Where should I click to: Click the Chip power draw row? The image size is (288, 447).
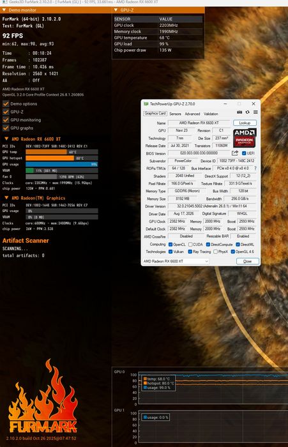(158, 50)
